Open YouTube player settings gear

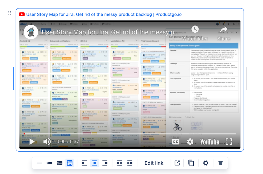click(x=190, y=142)
